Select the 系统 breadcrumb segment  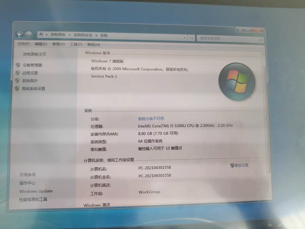(x=104, y=36)
